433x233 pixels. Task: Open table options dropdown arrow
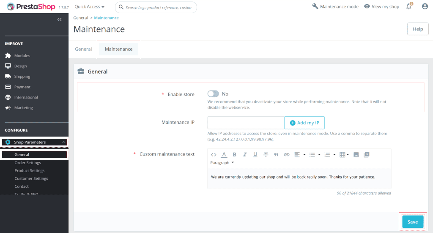[348, 155]
